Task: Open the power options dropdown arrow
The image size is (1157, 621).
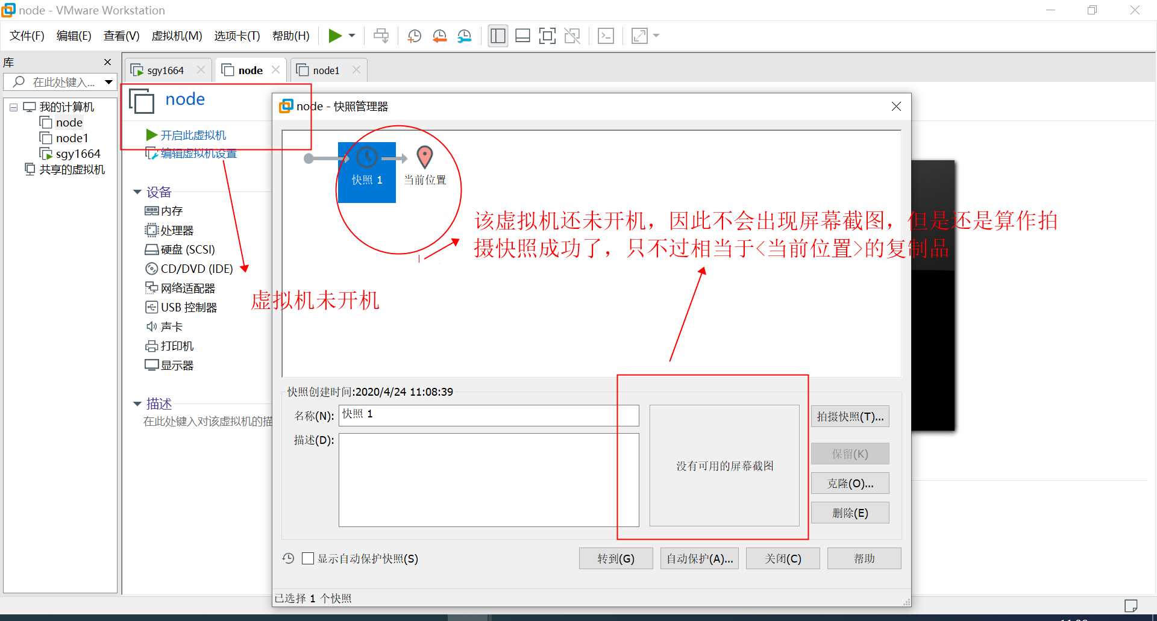Action: (352, 36)
